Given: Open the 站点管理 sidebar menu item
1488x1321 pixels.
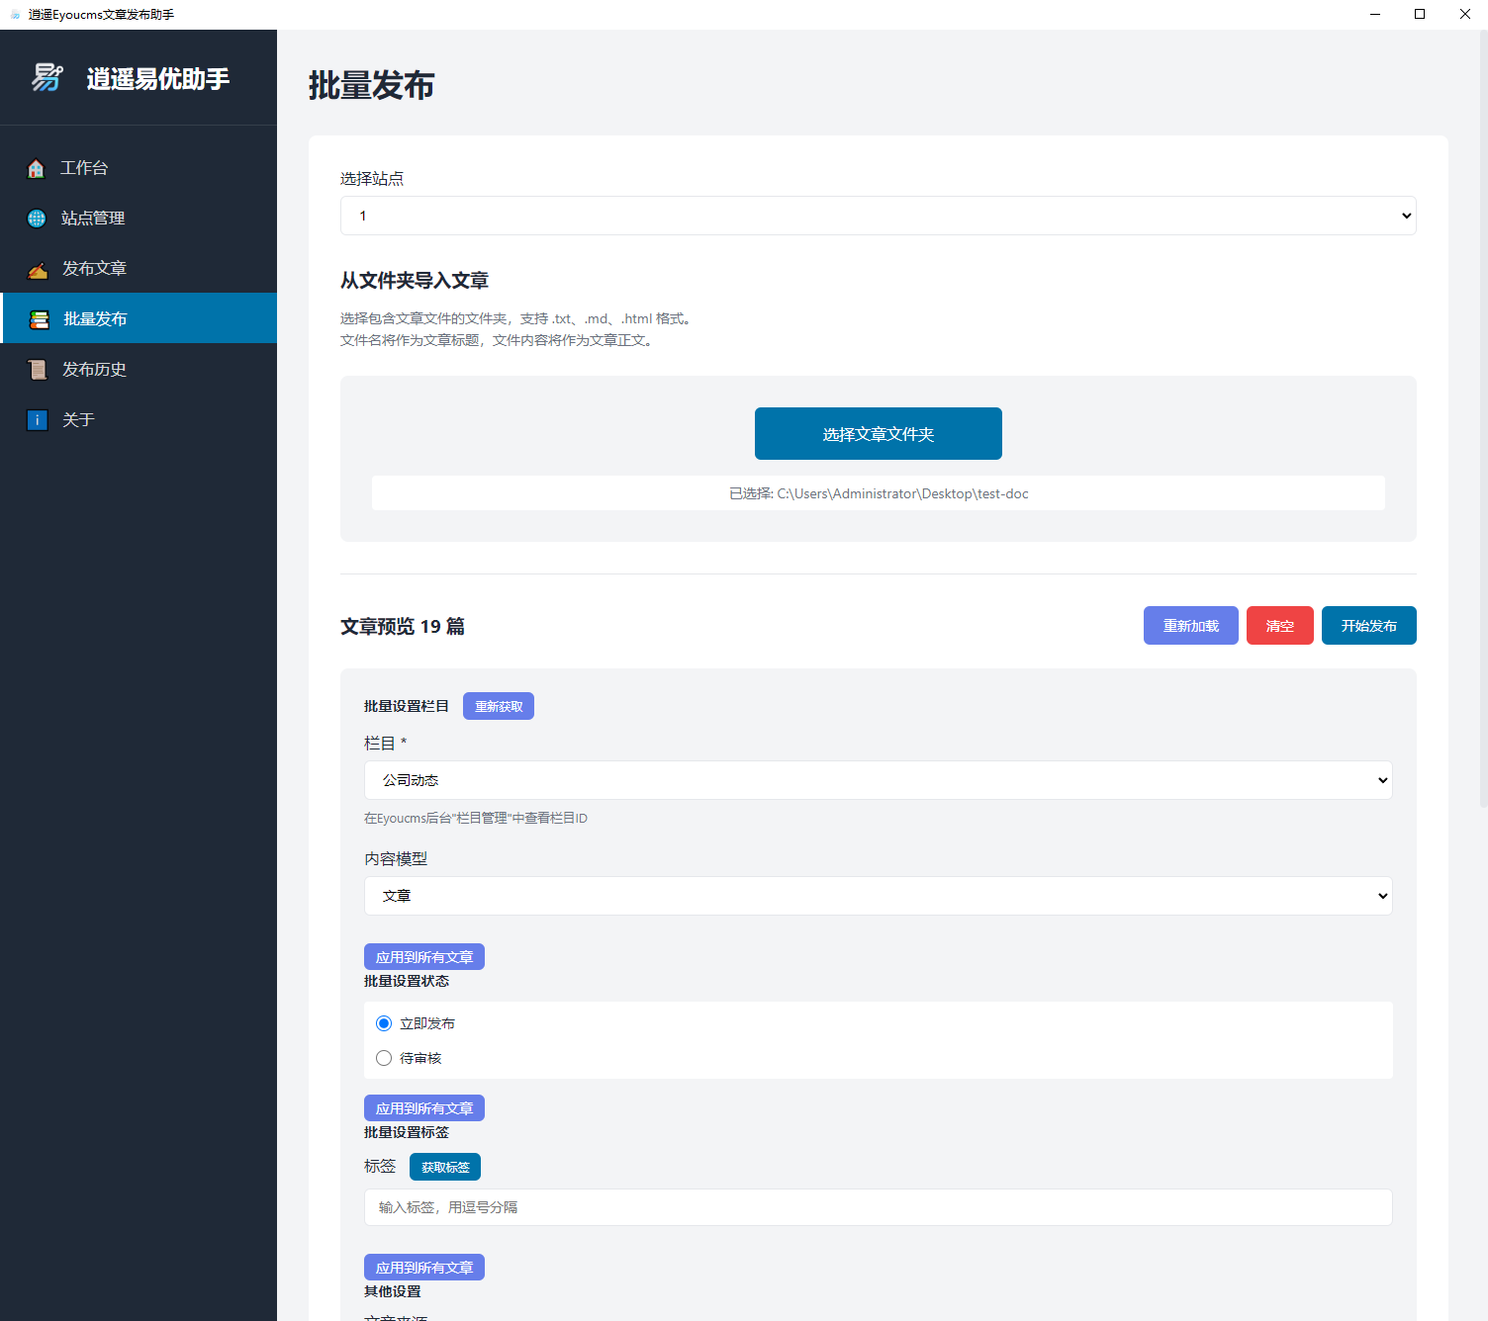Looking at the screenshot, I should [93, 219].
